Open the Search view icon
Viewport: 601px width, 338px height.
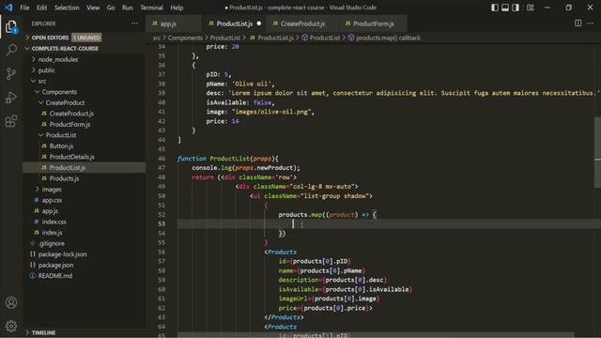(x=11, y=50)
